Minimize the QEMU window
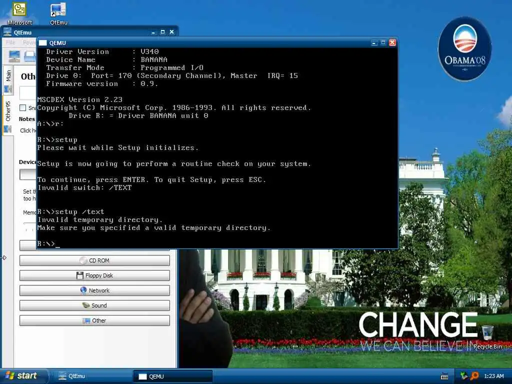 pos(374,43)
